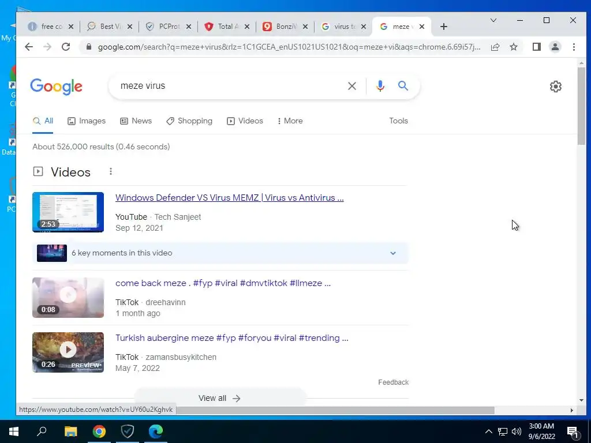Open the More filters dropdown

[290, 121]
